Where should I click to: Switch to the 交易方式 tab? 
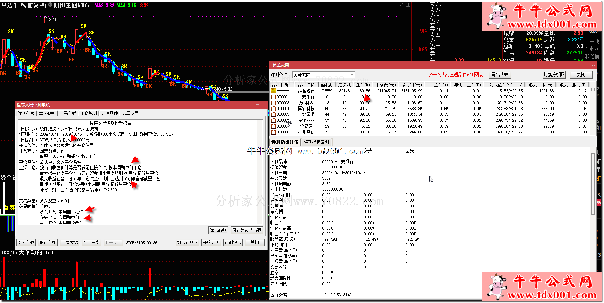[68, 113]
